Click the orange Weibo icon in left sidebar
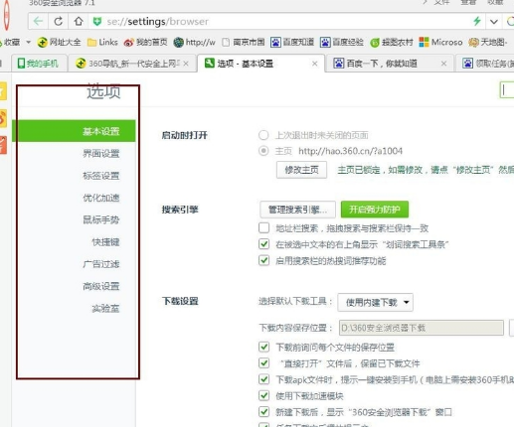This screenshot has width=514, height=427. click(3, 118)
